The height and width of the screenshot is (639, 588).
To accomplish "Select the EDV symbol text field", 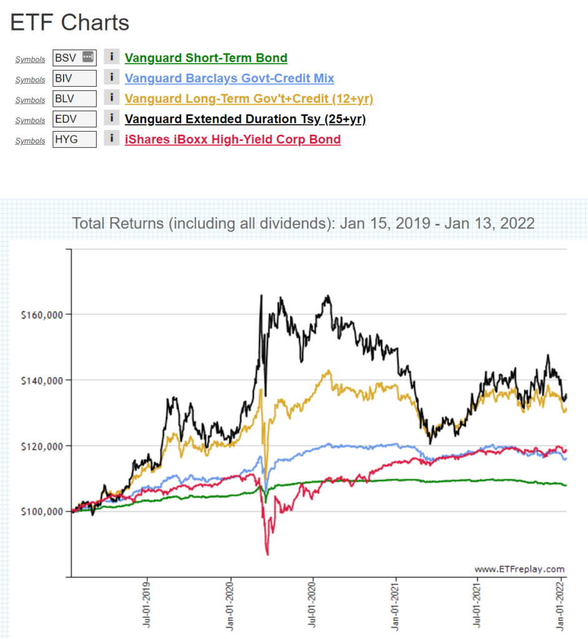I will (x=74, y=119).
